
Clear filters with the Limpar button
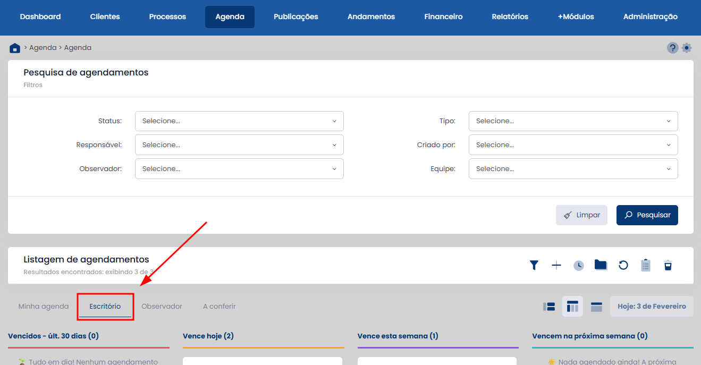pyautogui.click(x=581, y=215)
